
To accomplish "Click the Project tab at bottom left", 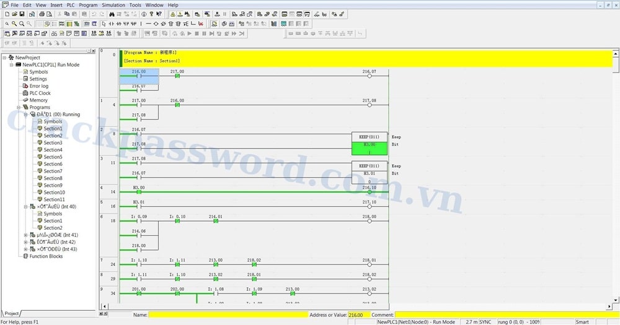I will tap(11, 314).
